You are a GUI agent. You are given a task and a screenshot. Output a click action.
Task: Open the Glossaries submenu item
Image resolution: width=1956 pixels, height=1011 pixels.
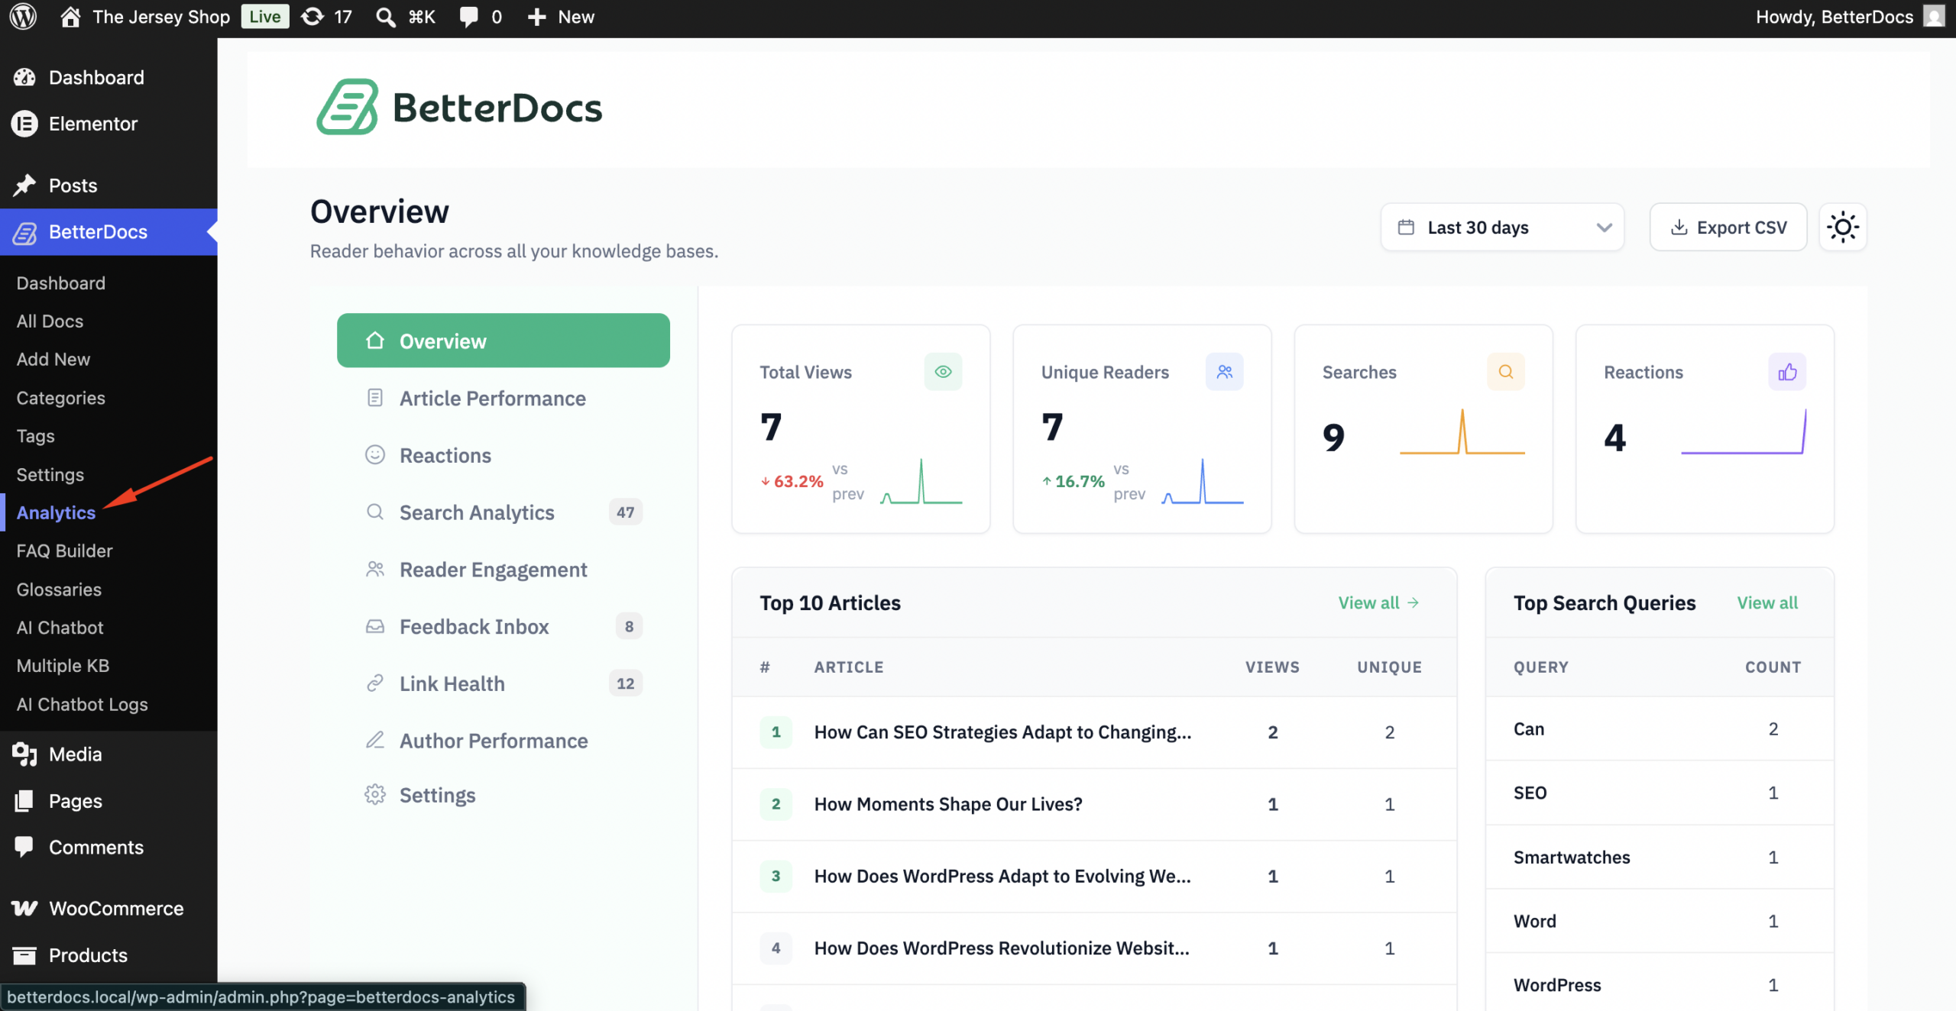coord(59,589)
